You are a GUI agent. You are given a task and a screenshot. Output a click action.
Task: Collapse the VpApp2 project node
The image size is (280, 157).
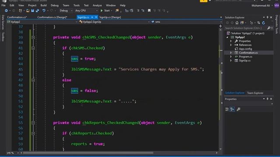[227, 38]
